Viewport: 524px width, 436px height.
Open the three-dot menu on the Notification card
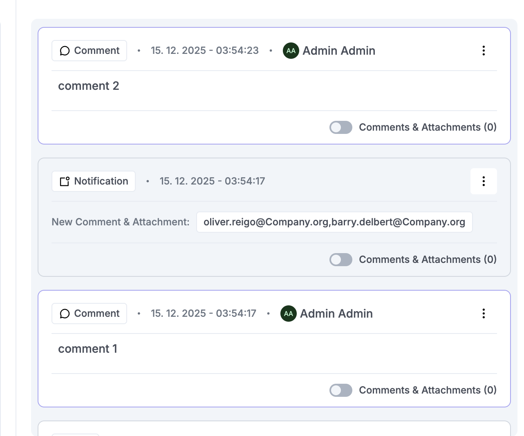coord(484,181)
